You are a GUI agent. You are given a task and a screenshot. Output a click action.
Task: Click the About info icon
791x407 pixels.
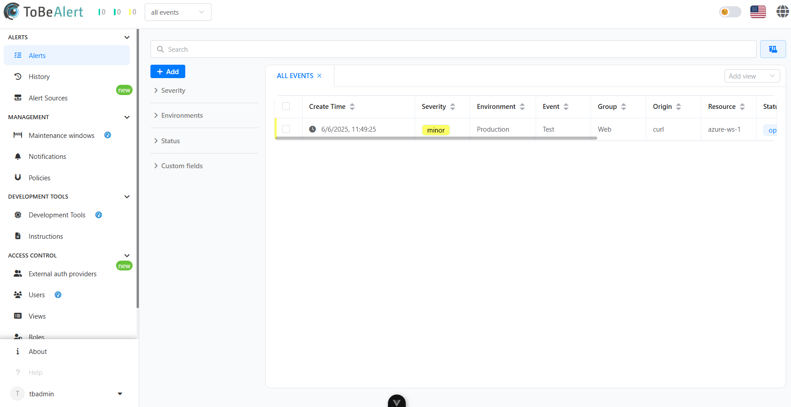(18, 351)
